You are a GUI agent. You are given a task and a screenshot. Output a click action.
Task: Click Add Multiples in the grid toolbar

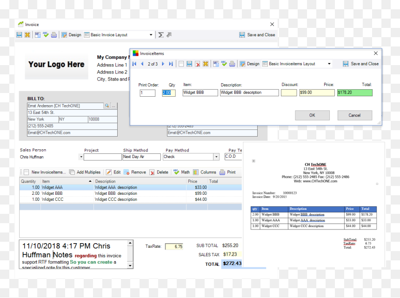(x=85, y=172)
